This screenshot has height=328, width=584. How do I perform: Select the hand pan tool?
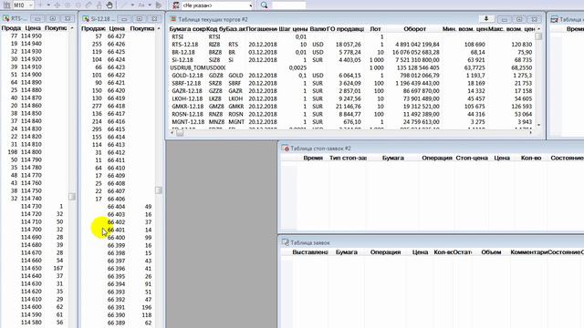[109, 5]
